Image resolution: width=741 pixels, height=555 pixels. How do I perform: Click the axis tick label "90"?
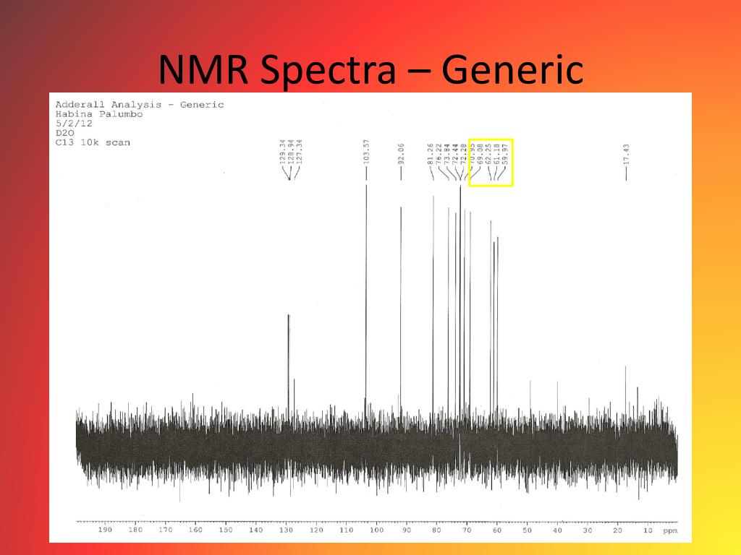[x=407, y=530]
